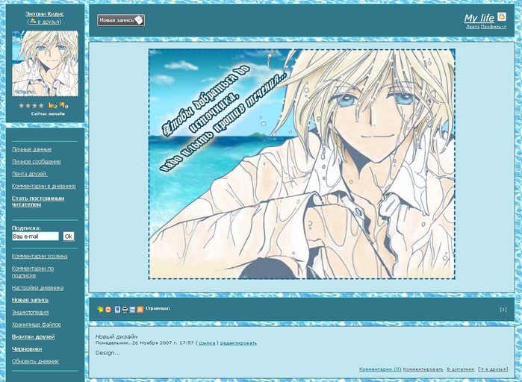522x382 pixels.
Task: Open Комментарии по подписке in sidebar
Action: click(x=33, y=272)
